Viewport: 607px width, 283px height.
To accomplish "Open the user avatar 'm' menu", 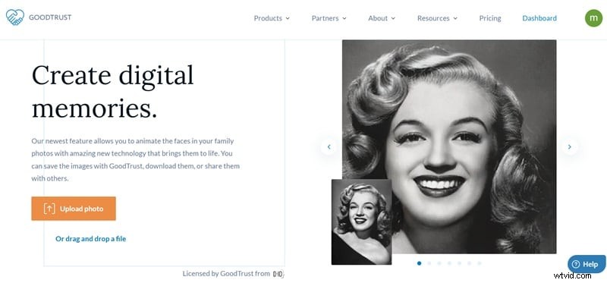I will [593, 17].
